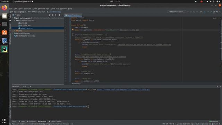
Task: Open Terminal app from the dock
Action: point(5,24)
